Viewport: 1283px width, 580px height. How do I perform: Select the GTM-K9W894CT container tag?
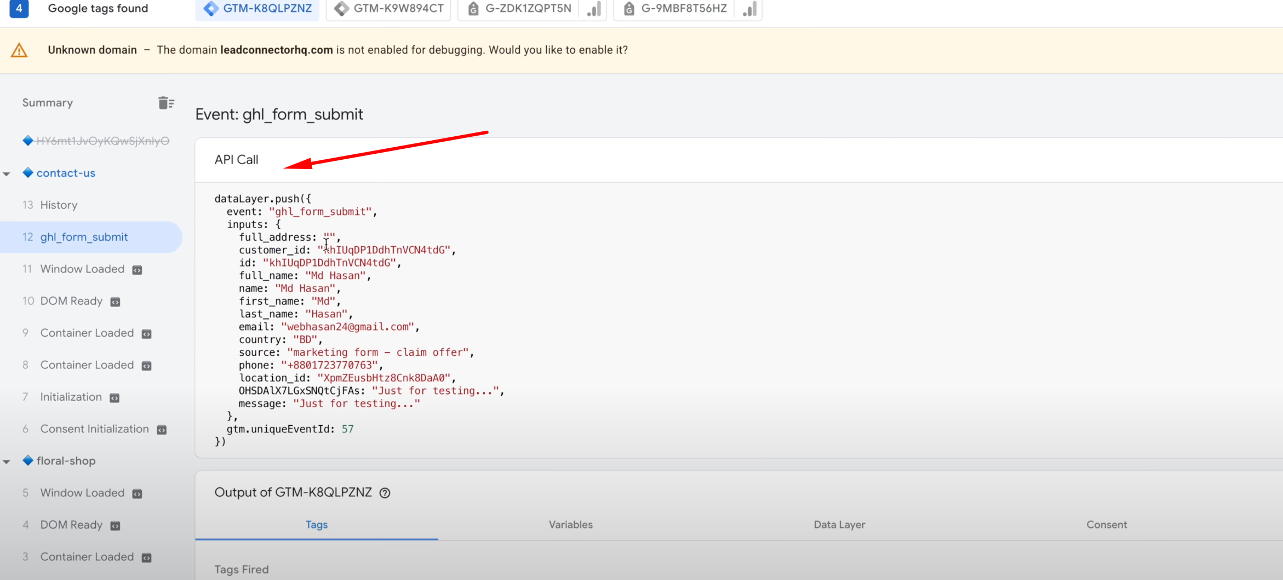click(x=388, y=9)
